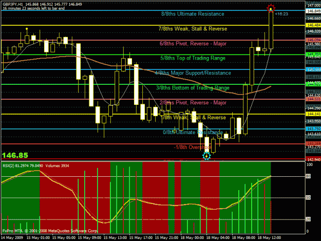Click the '3/8ths Bottom of Trading Range' label
The height and width of the screenshot is (241, 321).
coord(193,88)
